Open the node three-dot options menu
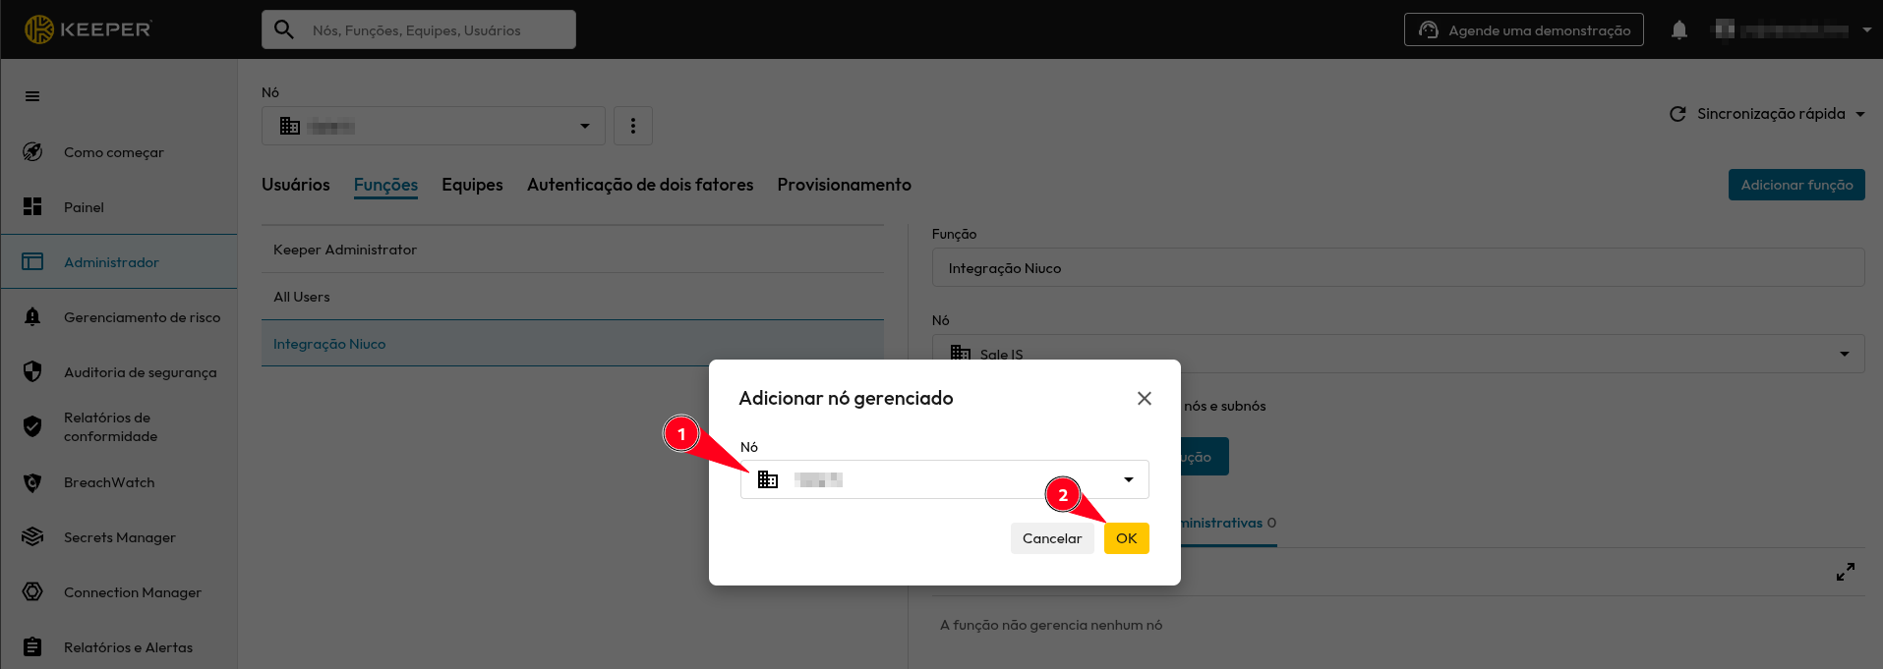1883x669 pixels. point(633,126)
